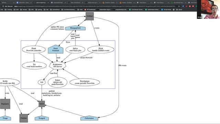
Task: Click the 'publish started.json' edge label
Action: [52, 93]
